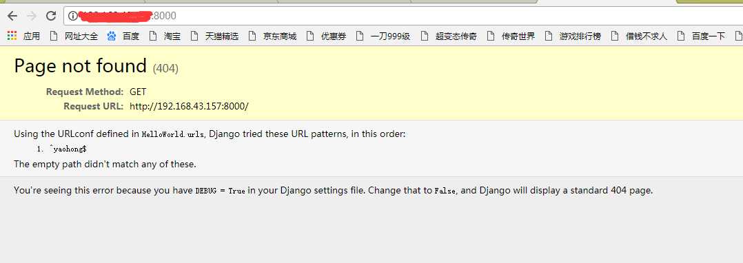Click the site info icon in address bar
Viewport: 743px width, 263px height.
[72, 16]
